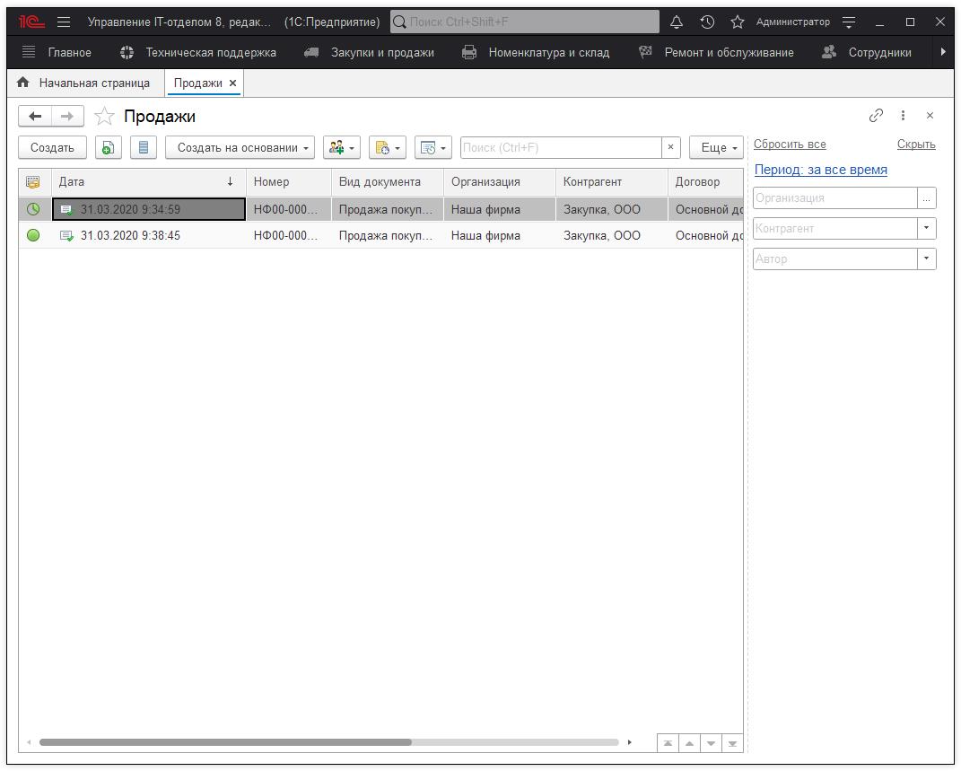
Task: Open the Автор filter dropdown arrow
Action: [x=926, y=258]
